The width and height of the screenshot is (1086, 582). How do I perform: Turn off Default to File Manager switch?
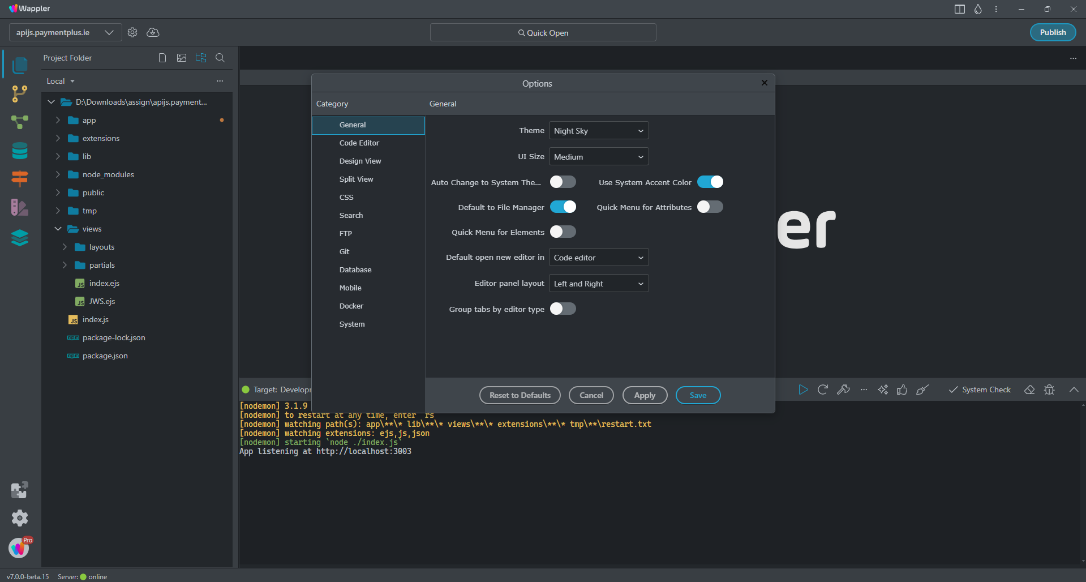tap(563, 207)
